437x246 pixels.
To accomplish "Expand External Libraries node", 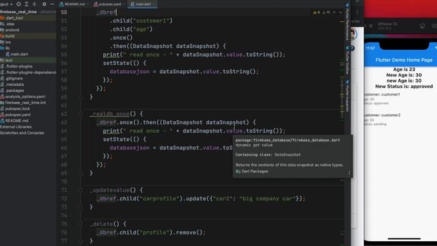I will (16, 127).
